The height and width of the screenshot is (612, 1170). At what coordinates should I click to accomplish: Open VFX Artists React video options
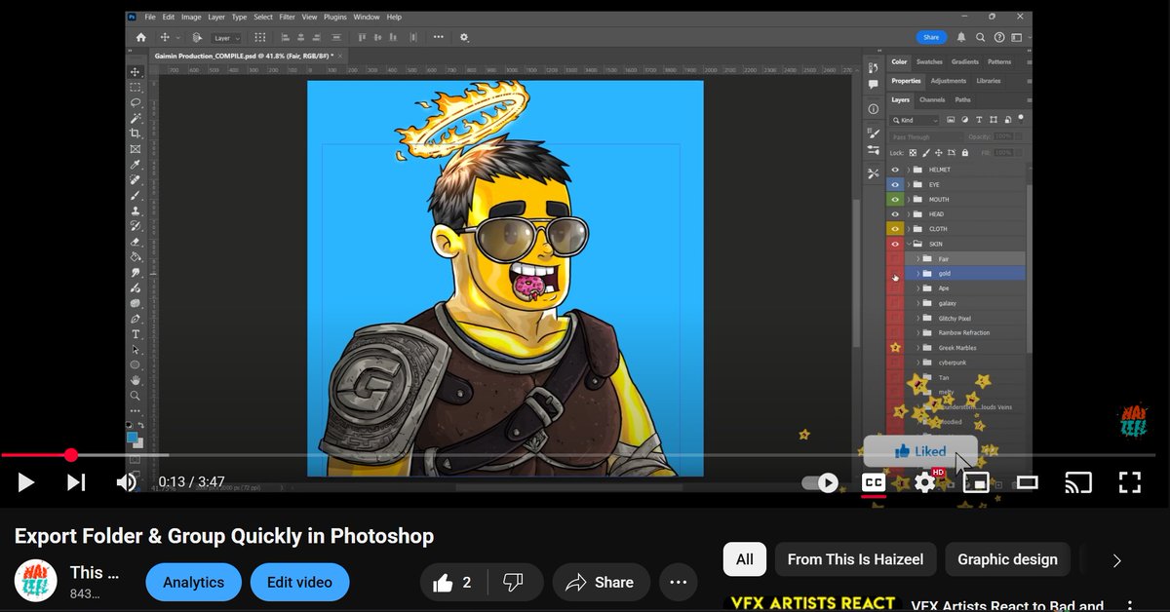click(x=1131, y=606)
